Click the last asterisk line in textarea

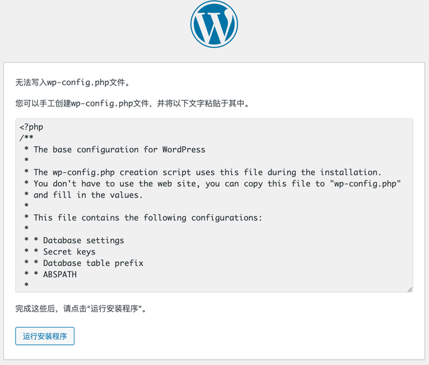[26, 285]
